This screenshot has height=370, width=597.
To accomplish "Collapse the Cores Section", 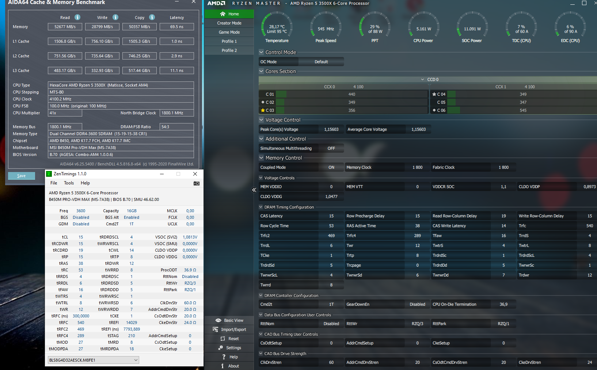I will (261, 71).
